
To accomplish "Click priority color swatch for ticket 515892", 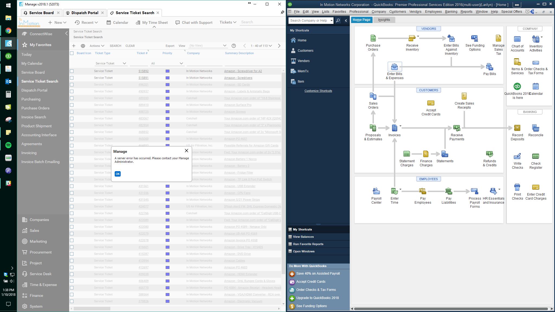I will coord(168,71).
